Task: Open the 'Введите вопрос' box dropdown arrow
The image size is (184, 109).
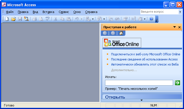Action: pos(180,12)
